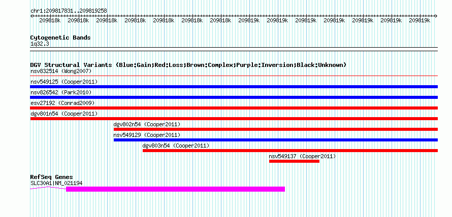Click the left arrow of the ruler
This screenshot has width=452, height=217.
pos(31,16)
